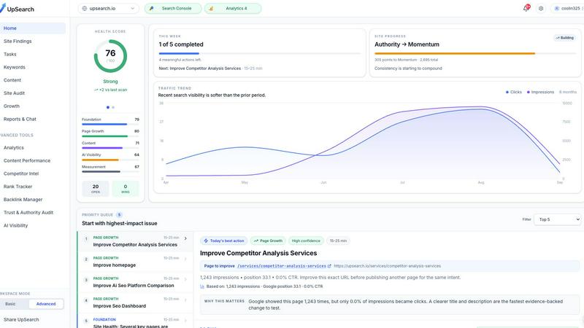
Task: Select Improve Seo Dashboard queue item
Action: click(136, 302)
